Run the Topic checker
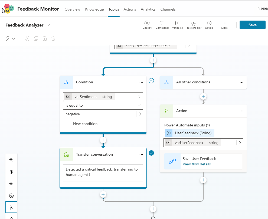 click(x=193, y=23)
